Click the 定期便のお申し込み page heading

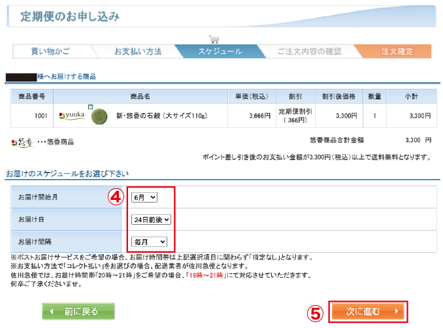pos(70,16)
